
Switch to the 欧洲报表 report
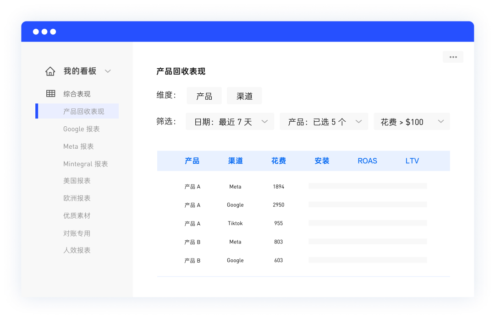tap(77, 198)
